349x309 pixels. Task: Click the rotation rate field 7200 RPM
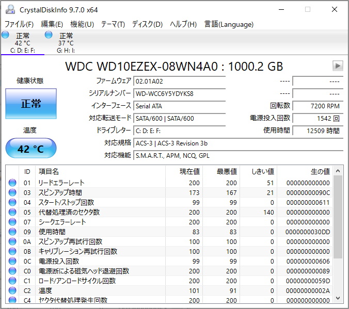coord(318,106)
